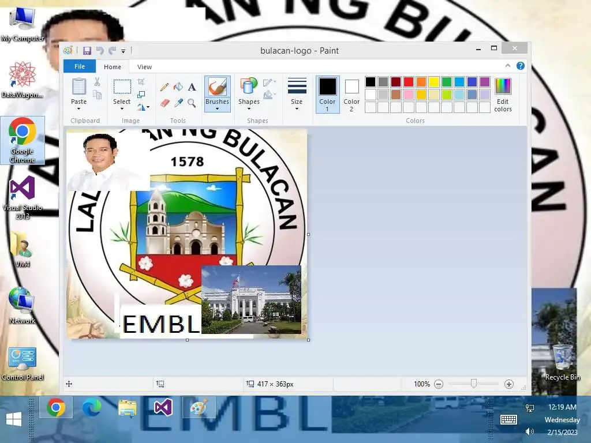
Task: Open Customize Quick Access Toolbar dropdown
Action: pyautogui.click(x=124, y=51)
